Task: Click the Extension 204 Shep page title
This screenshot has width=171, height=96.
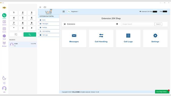Action: click(111, 18)
